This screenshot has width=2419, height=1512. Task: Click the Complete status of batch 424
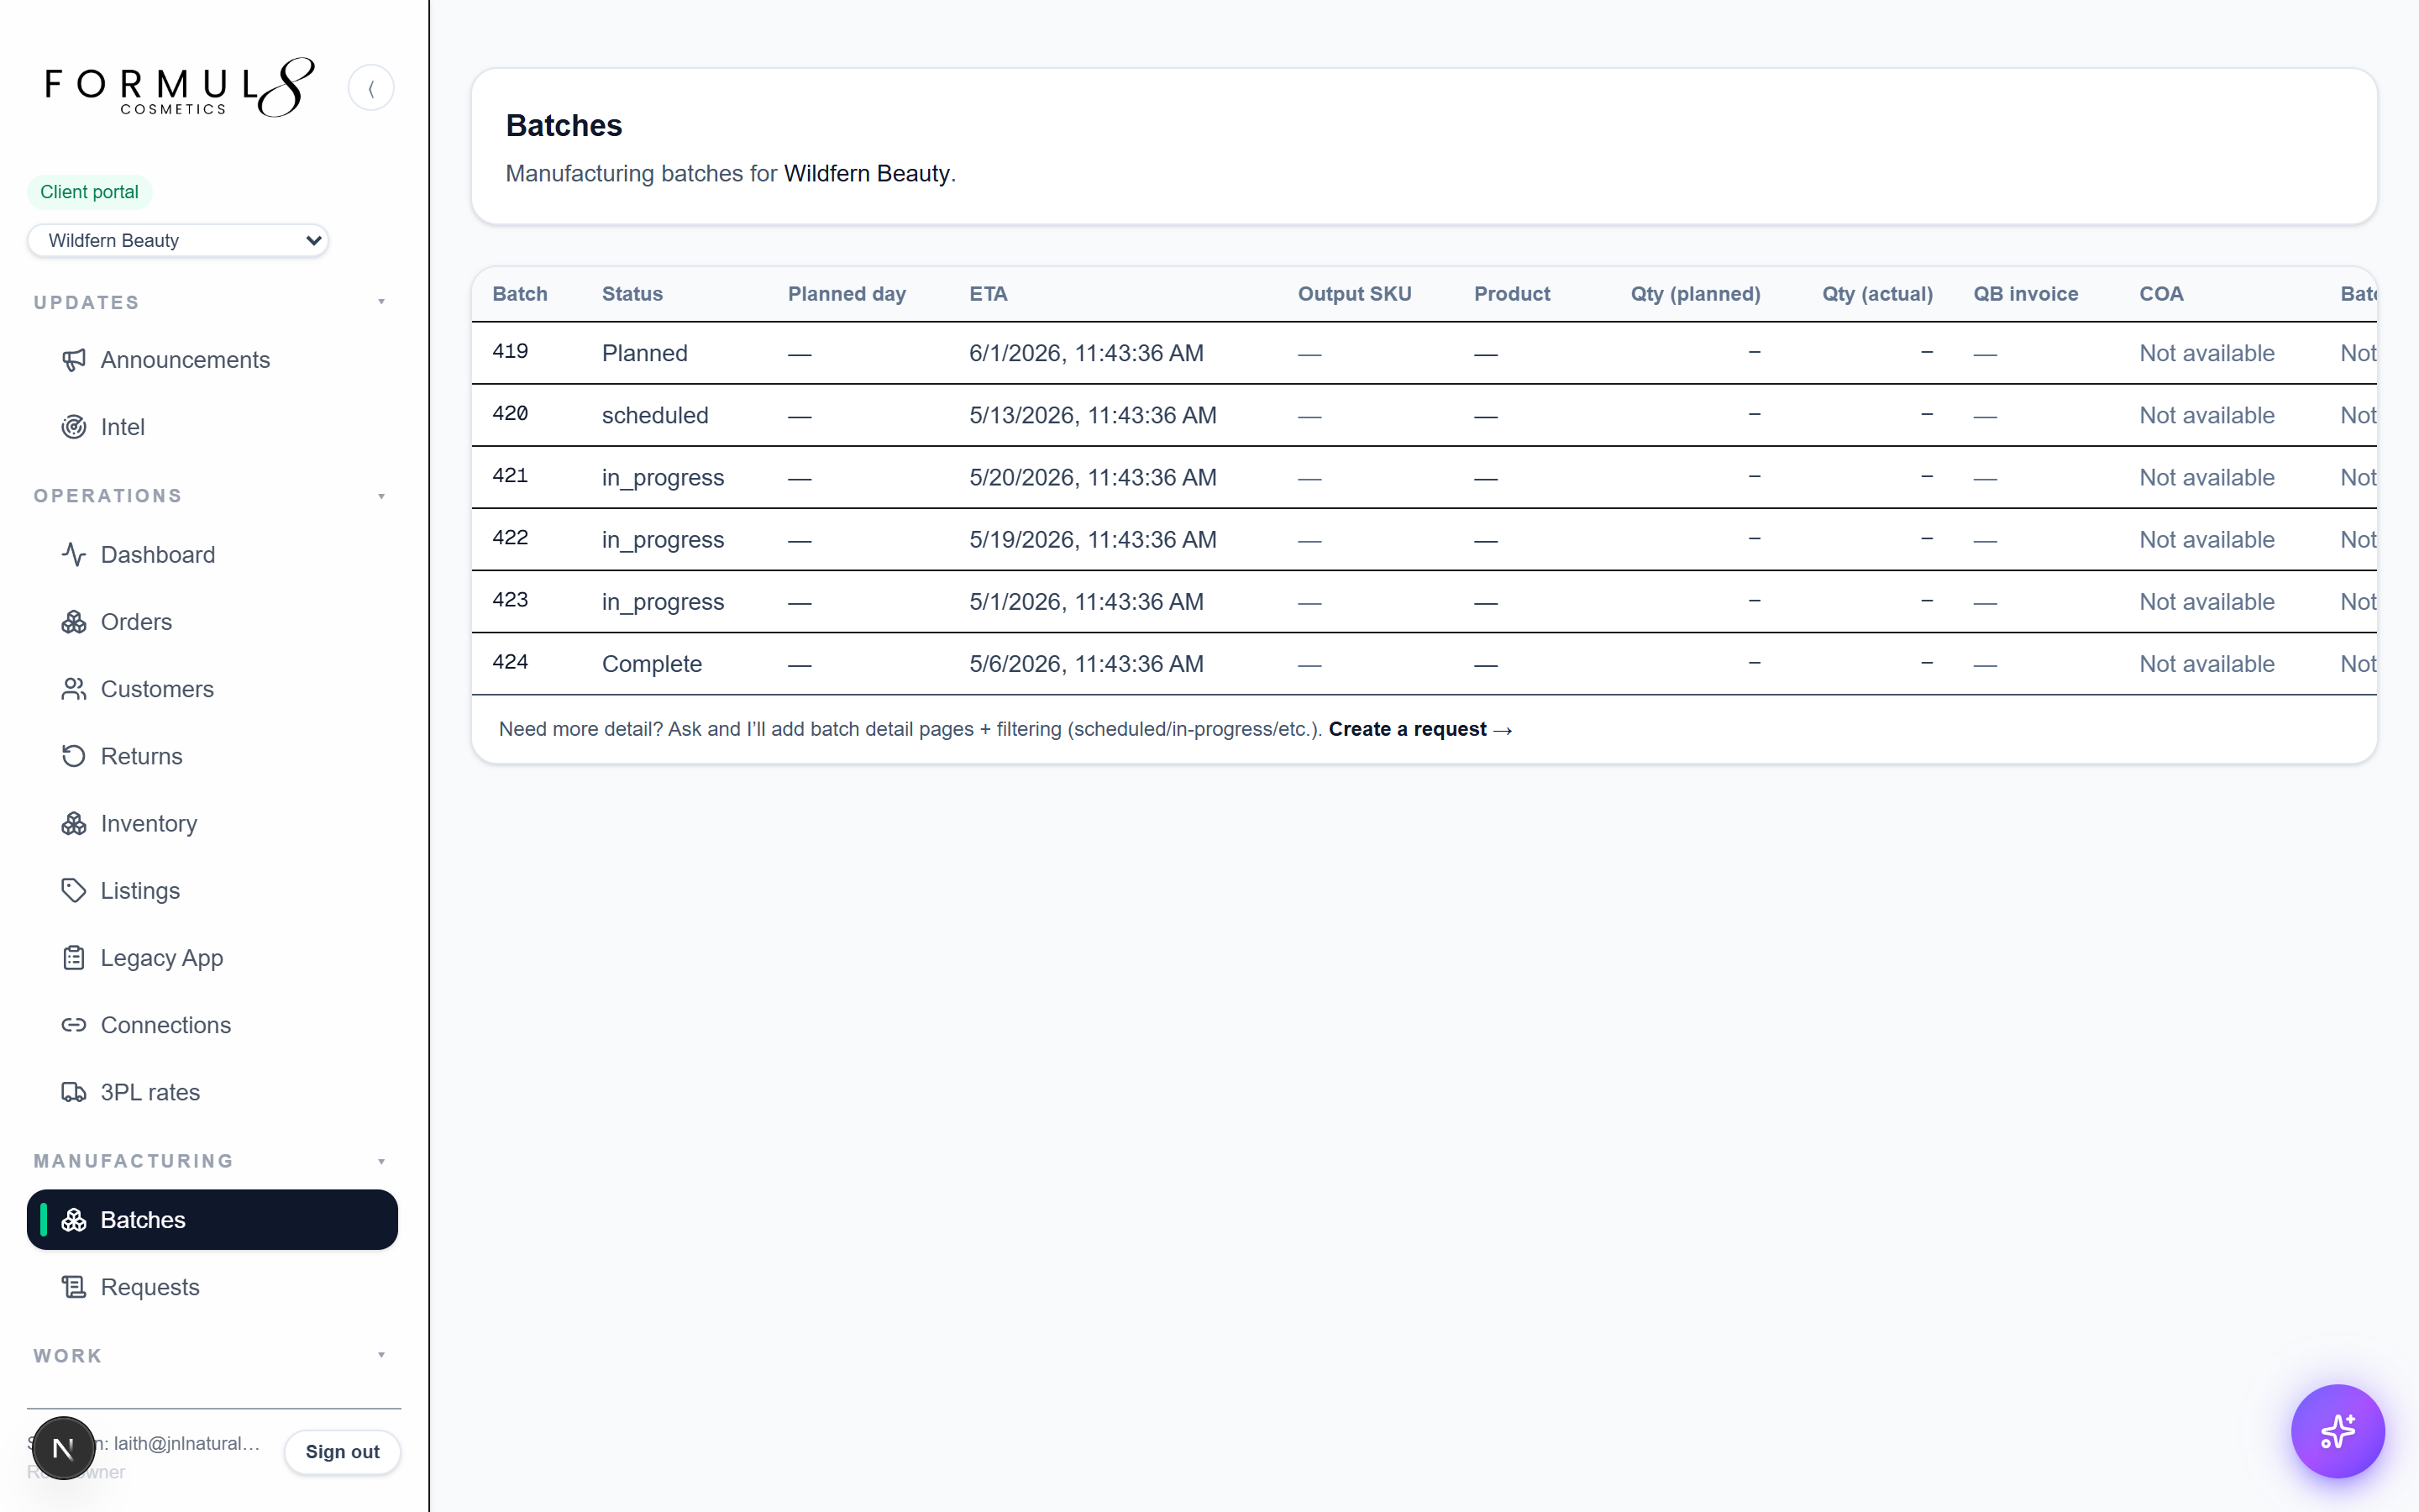click(652, 664)
